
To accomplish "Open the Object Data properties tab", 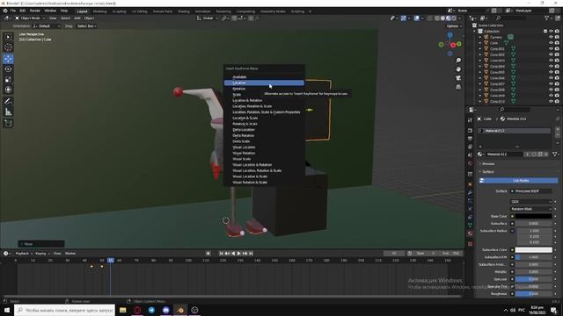I will (x=471, y=225).
